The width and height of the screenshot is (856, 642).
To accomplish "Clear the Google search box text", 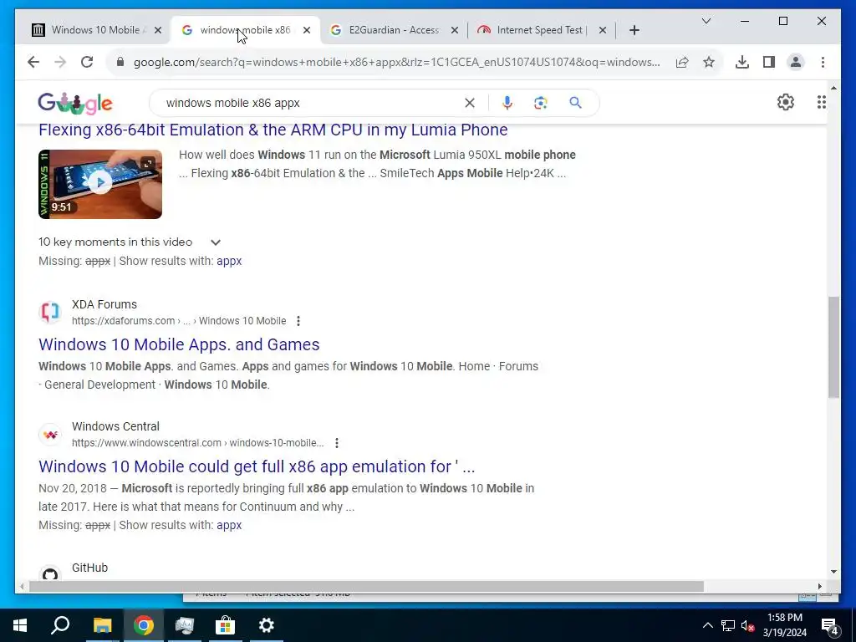I will 470,103.
